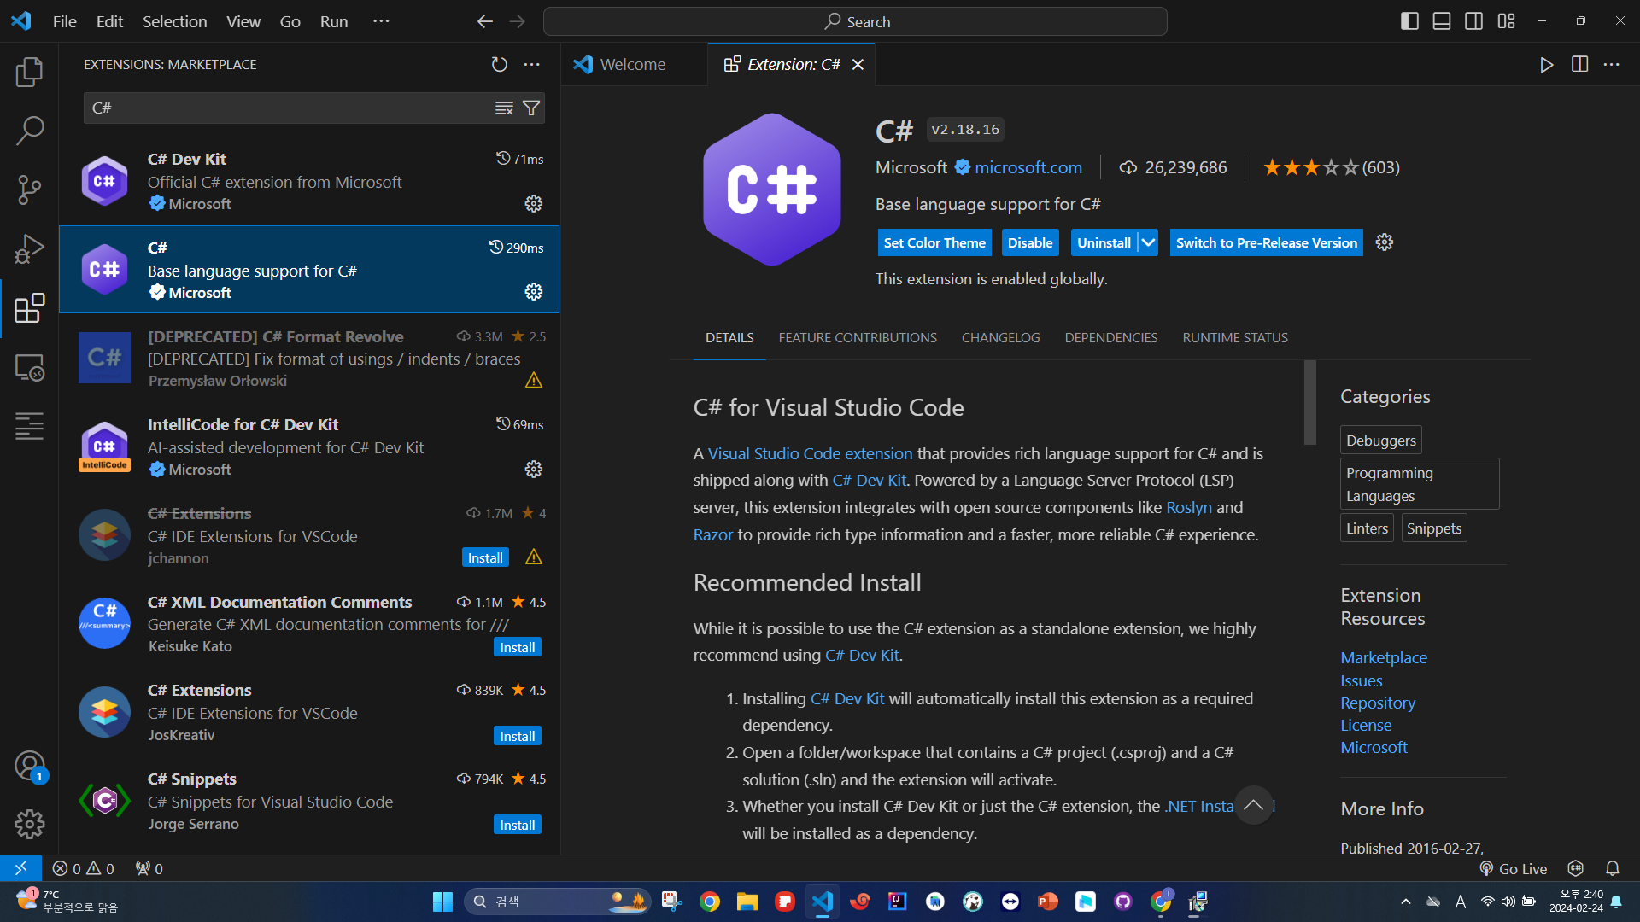Toggle primary side bar visibility
Image resolution: width=1640 pixels, height=922 pixels.
pos(1409,21)
